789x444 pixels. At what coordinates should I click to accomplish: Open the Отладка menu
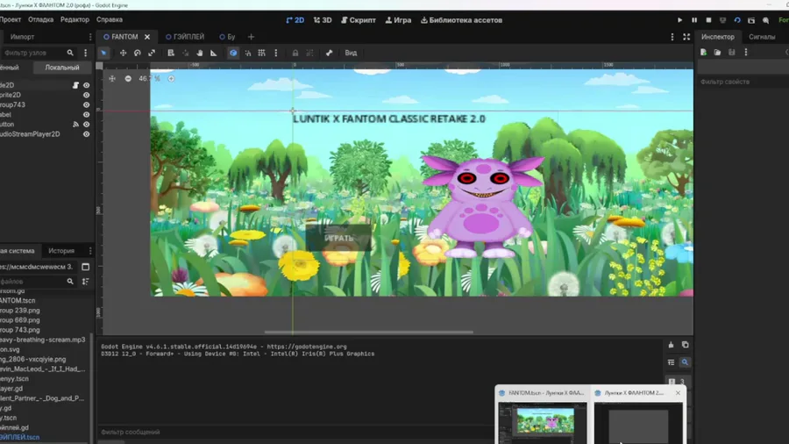pos(40,19)
